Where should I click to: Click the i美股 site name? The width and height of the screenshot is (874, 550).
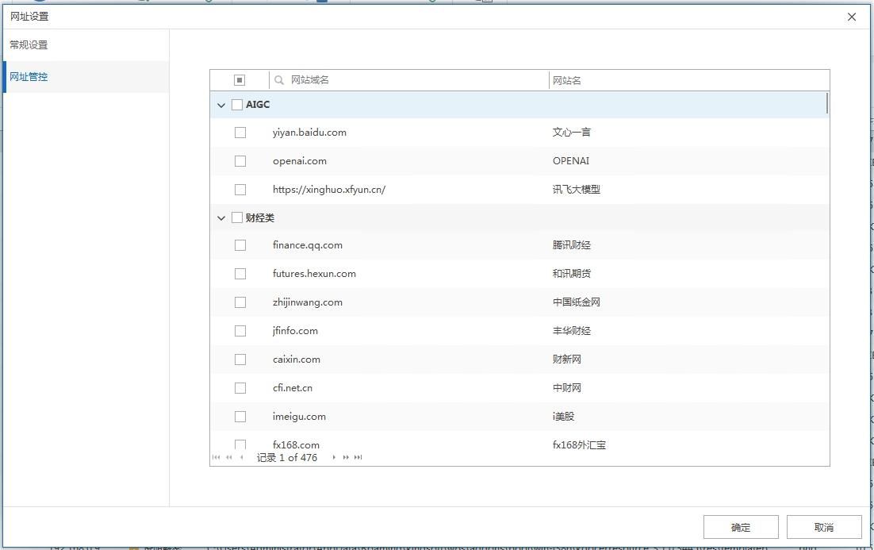[x=564, y=417]
